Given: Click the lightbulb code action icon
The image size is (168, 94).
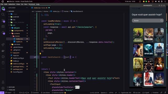Looking at the screenshot, I should pos(40,54).
